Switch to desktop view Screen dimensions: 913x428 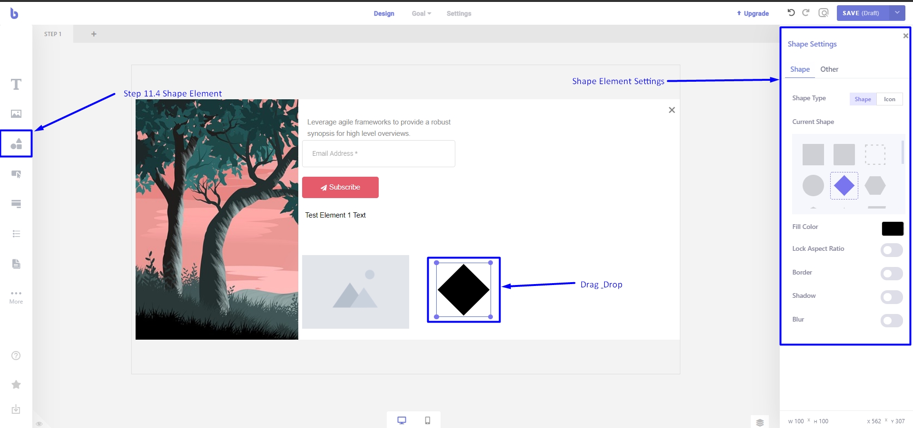click(402, 420)
